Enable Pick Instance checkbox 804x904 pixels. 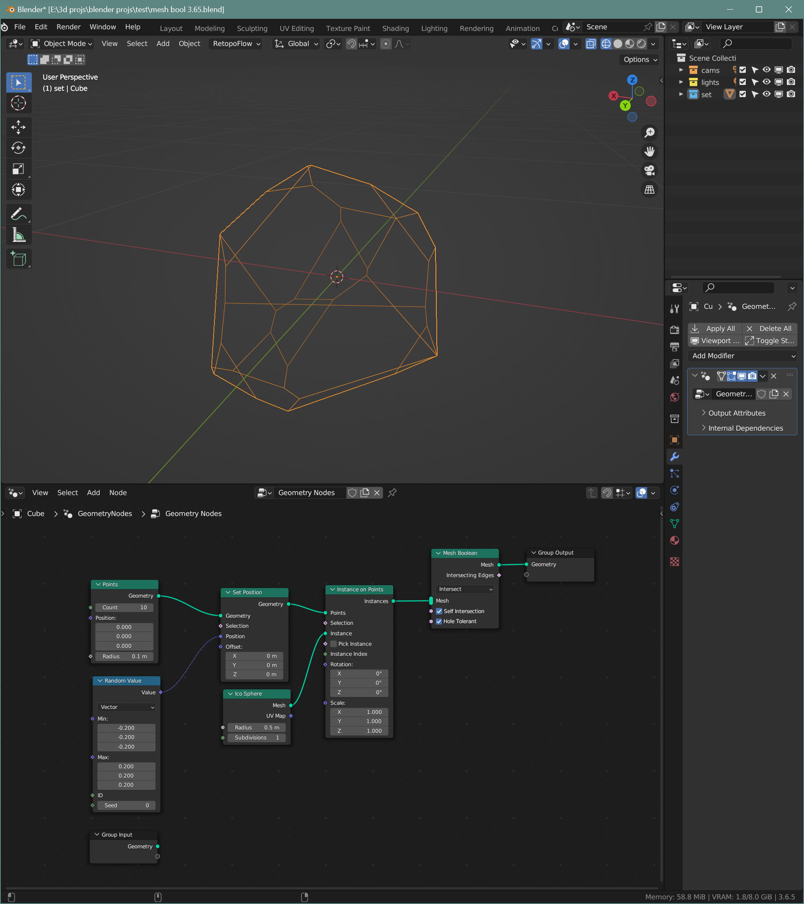coord(334,644)
